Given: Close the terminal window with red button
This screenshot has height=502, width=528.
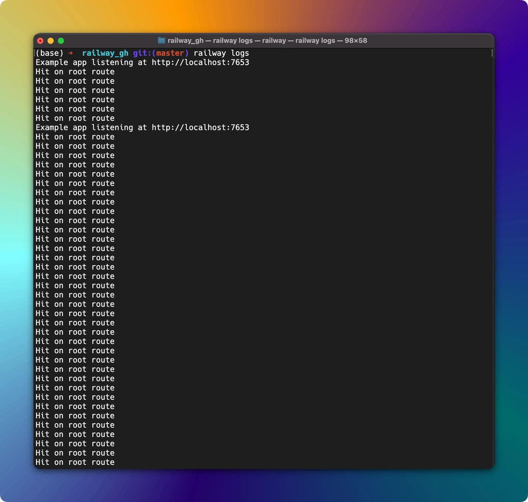Looking at the screenshot, I should [40, 41].
